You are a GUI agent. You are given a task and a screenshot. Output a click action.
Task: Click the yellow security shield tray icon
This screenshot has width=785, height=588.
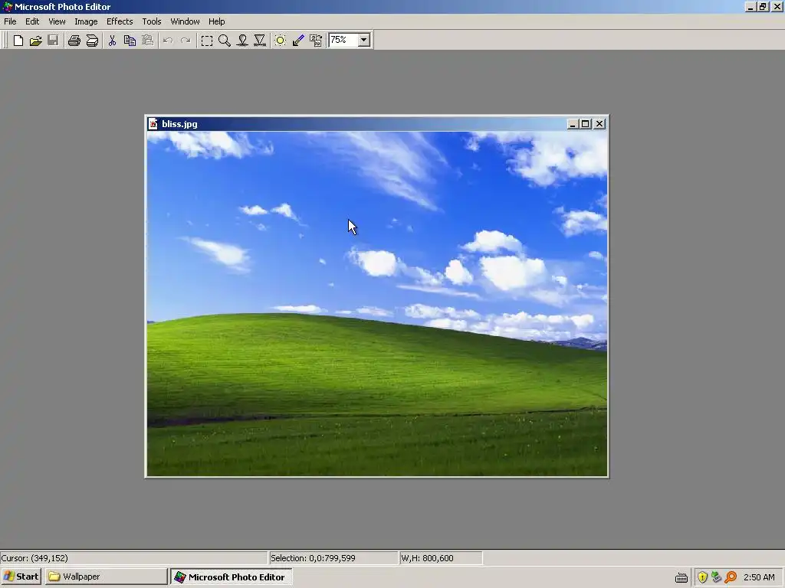(x=702, y=577)
